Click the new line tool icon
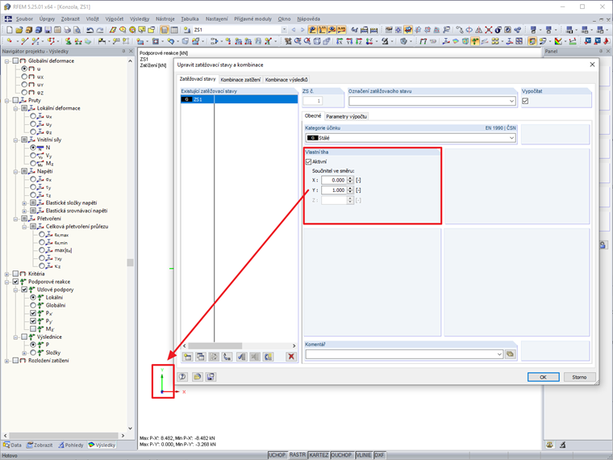 tap(24, 40)
